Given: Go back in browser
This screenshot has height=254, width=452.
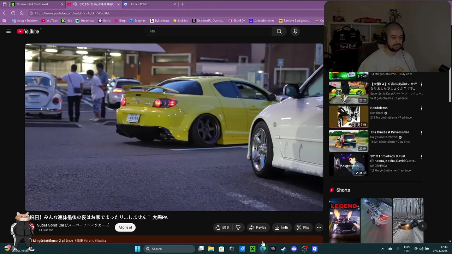Looking at the screenshot, I should point(5,13).
